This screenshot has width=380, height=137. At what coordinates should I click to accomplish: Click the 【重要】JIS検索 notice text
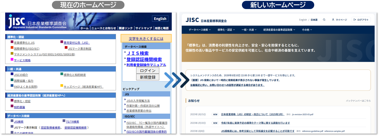(235, 80)
